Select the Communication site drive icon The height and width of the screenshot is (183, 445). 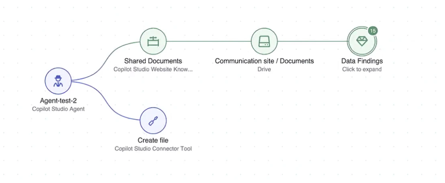pos(264,41)
